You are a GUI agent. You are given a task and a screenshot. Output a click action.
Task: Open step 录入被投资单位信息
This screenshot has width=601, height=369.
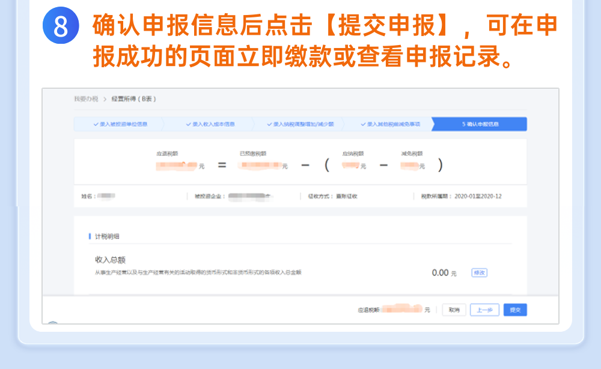(120, 124)
